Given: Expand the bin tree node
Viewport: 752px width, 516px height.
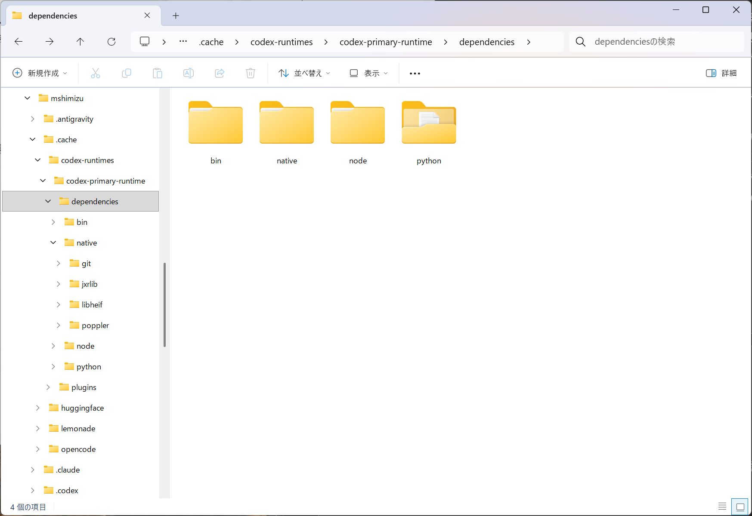Looking at the screenshot, I should pyautogui.click(x=53, y=222).
